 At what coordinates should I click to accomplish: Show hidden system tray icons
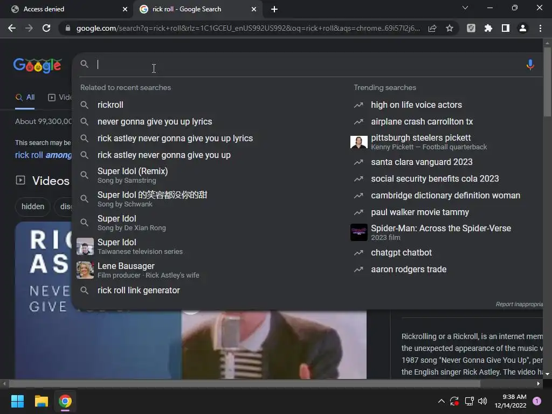tap(441, 401)
